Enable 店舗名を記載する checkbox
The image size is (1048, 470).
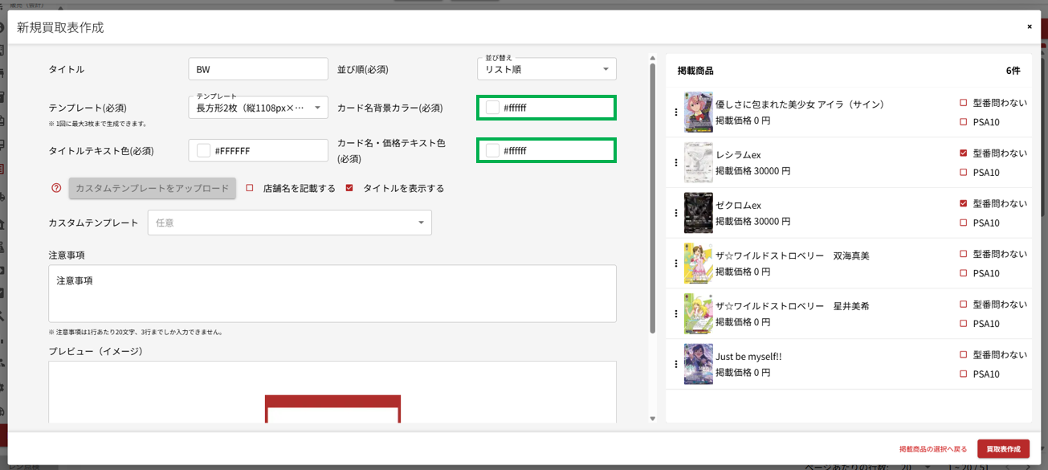click(250, 188)
